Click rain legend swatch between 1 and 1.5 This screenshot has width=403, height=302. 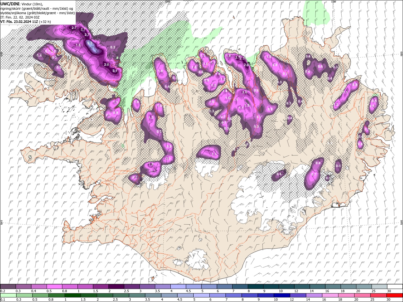73,295
